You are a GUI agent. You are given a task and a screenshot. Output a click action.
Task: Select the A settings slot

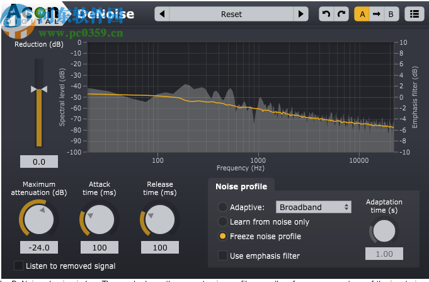362,14
